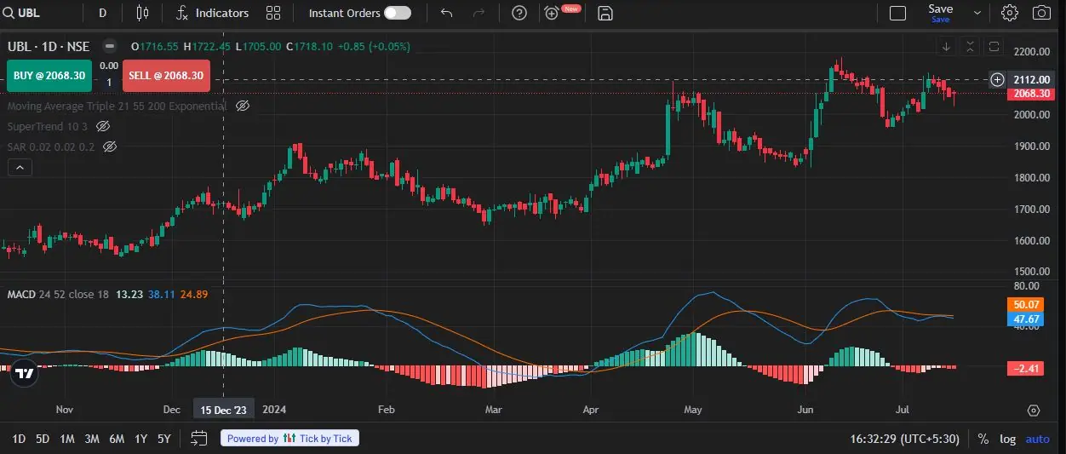Click 2068.30 current price label

(1030, 94)
